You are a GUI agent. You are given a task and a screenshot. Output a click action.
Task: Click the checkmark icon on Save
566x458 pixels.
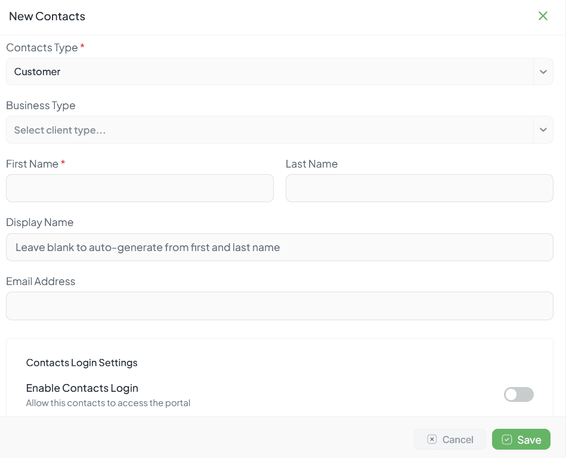(x=507, y=440)
